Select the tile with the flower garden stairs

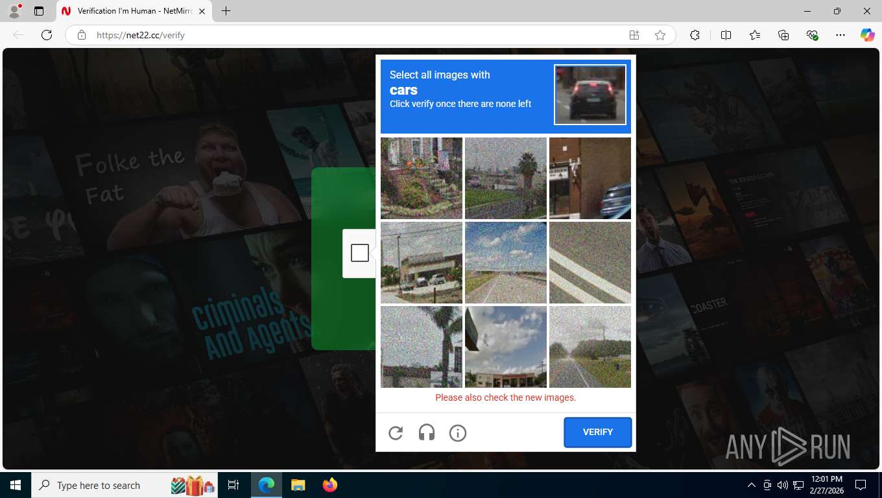click(x=422, y=178)
